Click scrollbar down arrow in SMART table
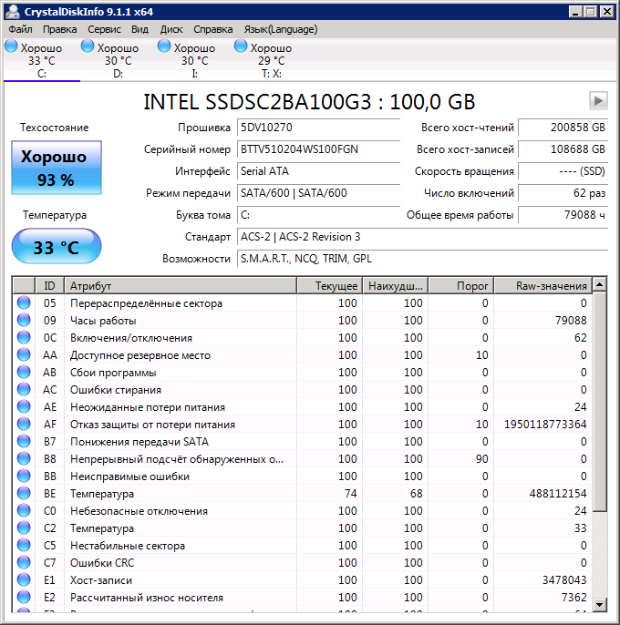620x625 pixels. coord(599,604)
